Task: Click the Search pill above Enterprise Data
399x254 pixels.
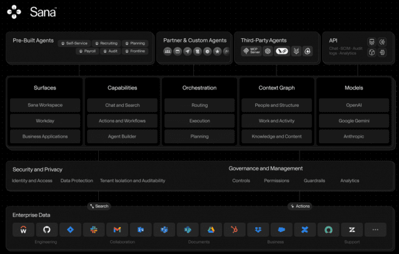Action: click(99, 206)
